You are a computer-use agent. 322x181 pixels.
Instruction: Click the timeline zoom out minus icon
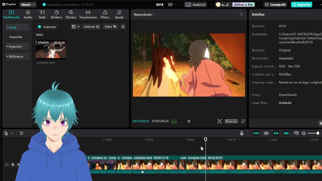(304, 133)
